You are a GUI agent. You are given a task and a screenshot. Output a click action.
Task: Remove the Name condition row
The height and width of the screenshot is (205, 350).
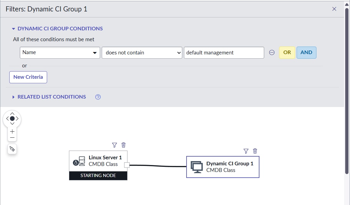(x=272, y=53)
